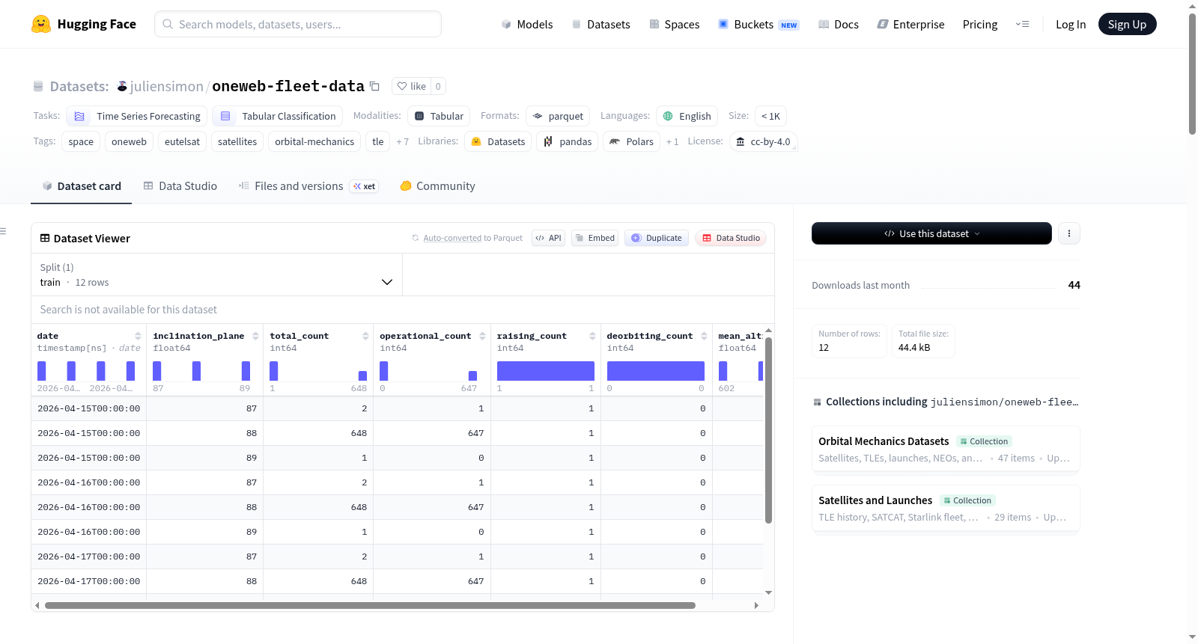Click the first date histogram bar
The height and width of the screenshot is (644, 1198).
(x=42, y=371)
